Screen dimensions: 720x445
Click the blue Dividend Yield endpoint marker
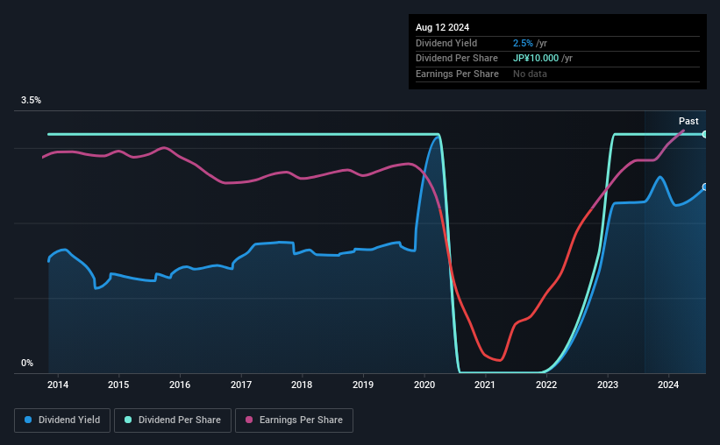pos(704,187)
